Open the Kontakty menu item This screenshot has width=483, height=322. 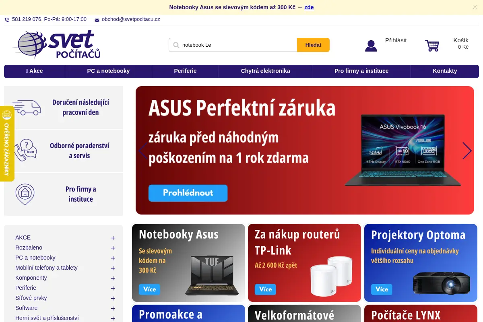pyautogui.click(x=445, y=71)
